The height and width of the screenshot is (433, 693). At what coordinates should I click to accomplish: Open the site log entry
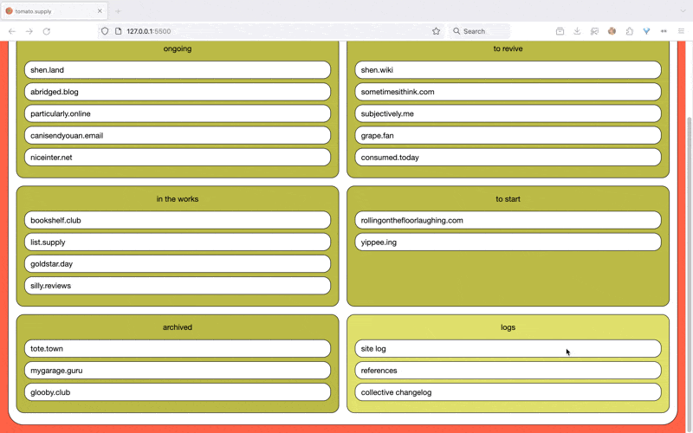coord(508,349)
